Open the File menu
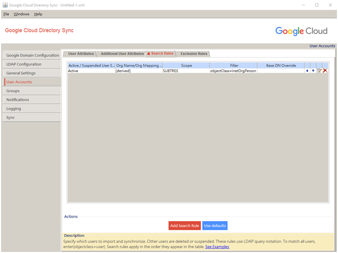 pyautogui.click(x=6, y=14)
